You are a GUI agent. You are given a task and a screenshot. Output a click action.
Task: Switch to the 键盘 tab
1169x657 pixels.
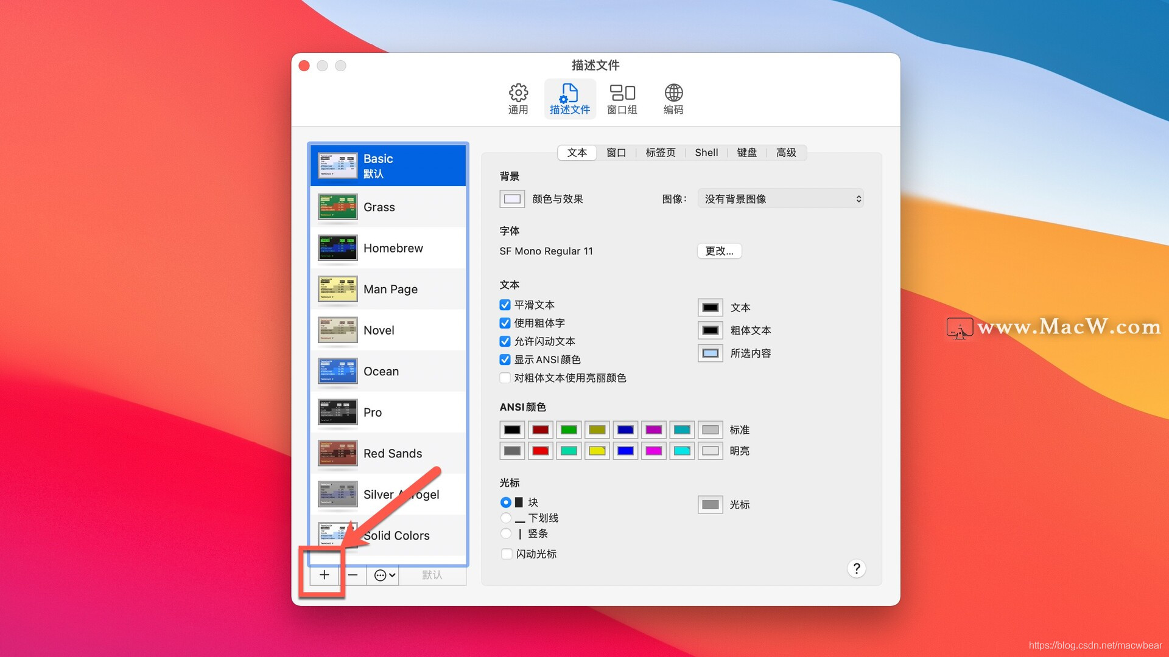pyautogui.click(x=747, y=153)
